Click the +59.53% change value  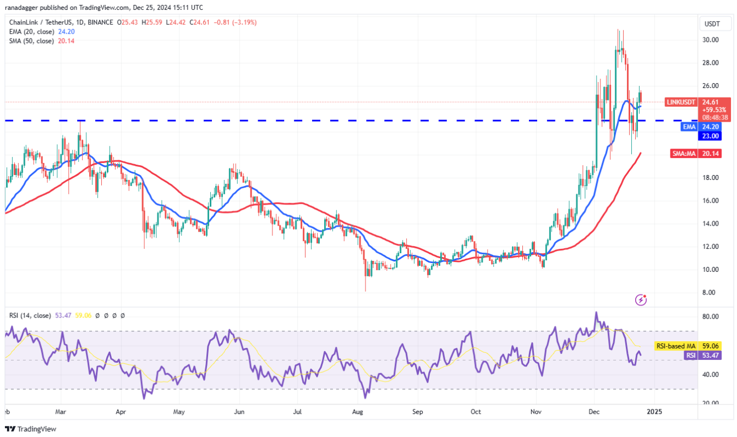pyautogui.click(x=716, y=110)
